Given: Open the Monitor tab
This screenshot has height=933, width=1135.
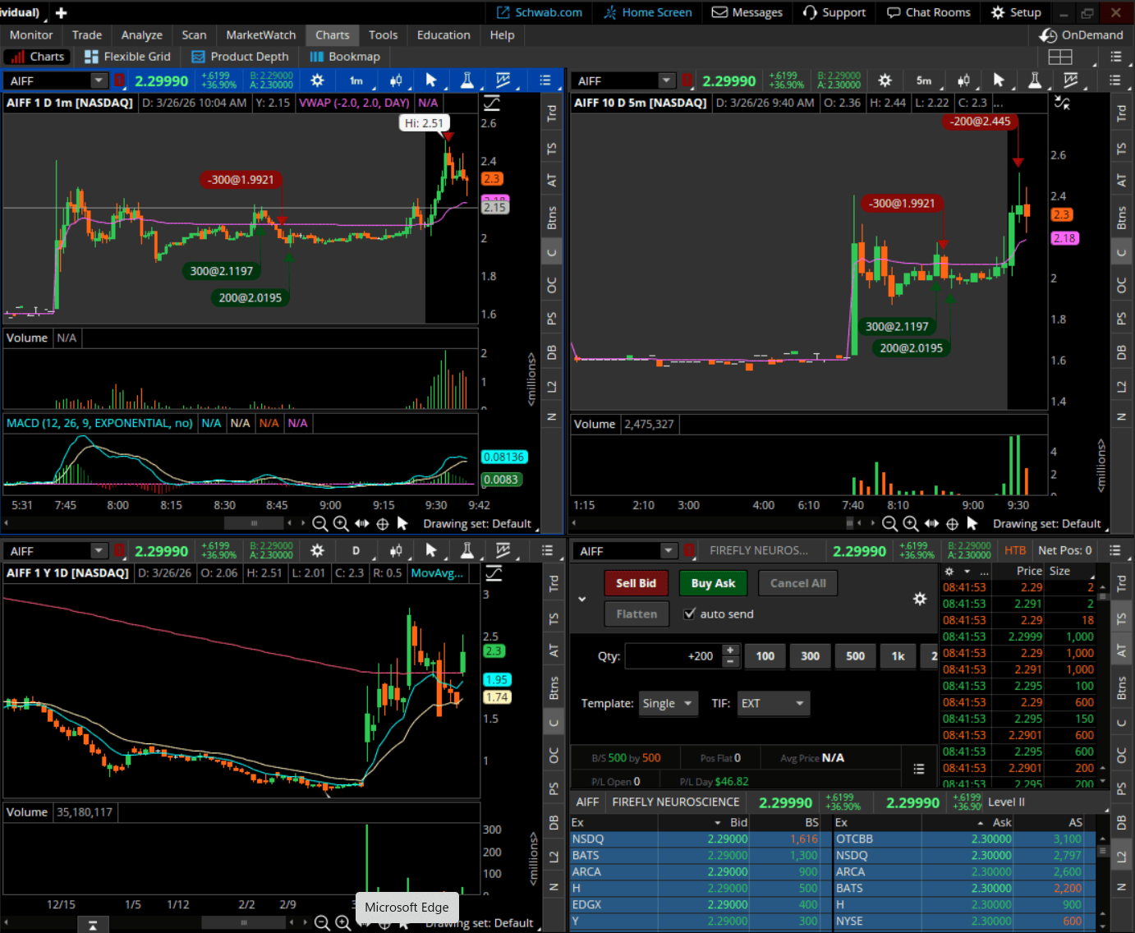Looking at the screenshot, I should coord(31,35).
